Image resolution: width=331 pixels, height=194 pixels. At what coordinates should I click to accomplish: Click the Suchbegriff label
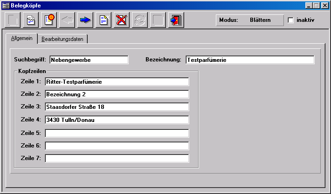coord(30,60)
